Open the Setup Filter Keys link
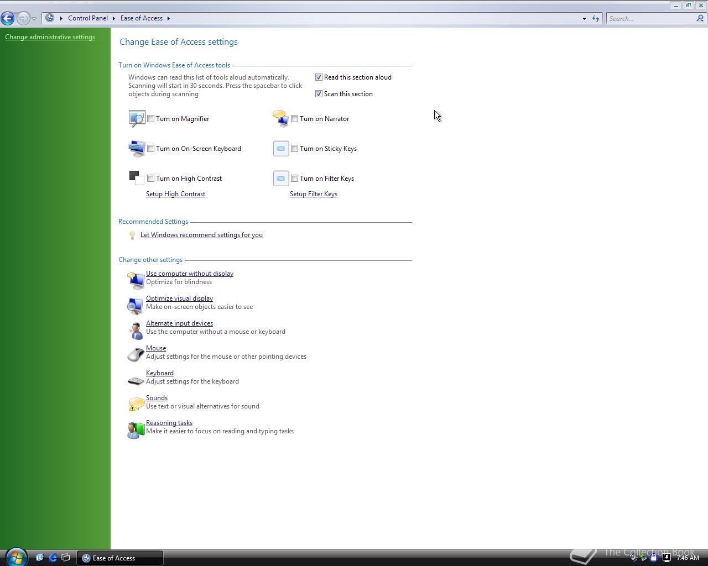The height and width of the screenshot is (566, 708). pyautogui.click(x=314, y=194)
